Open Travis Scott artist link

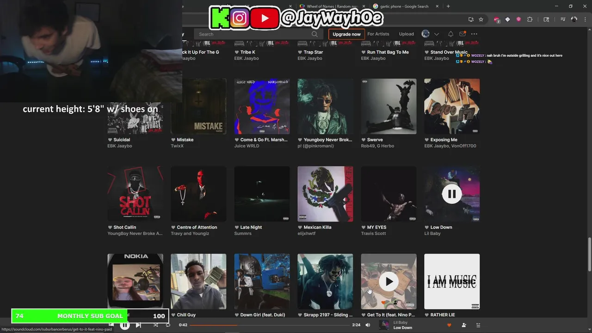pyautogui.click(x=373, y=234)
